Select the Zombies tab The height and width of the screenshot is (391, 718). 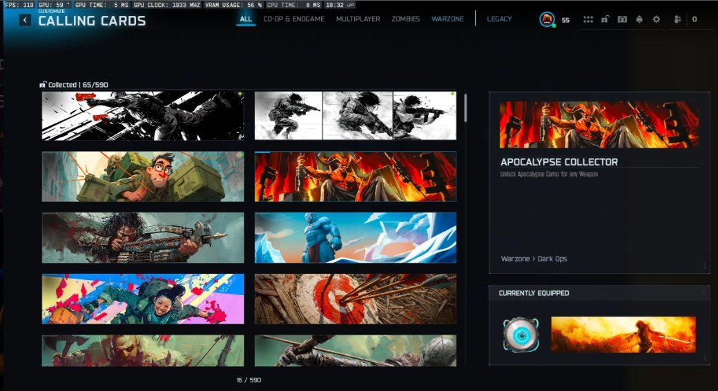(405, 19)
